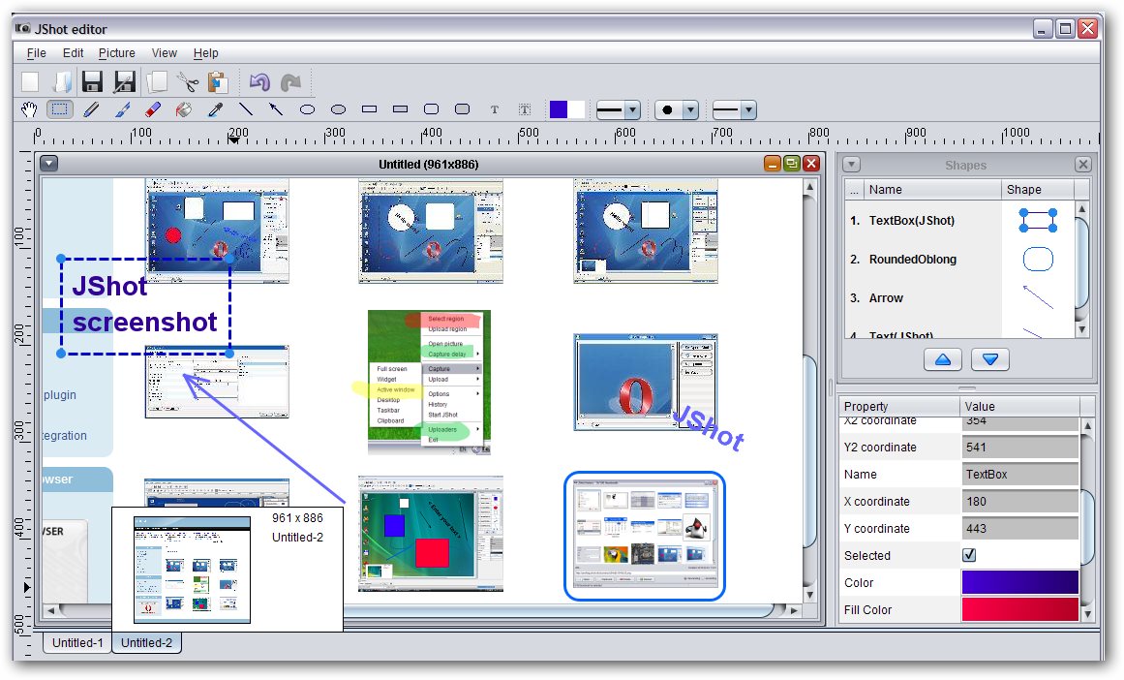1124x680 pixels.
Task: Undo the last edit
Action: [x=258, y=81]
